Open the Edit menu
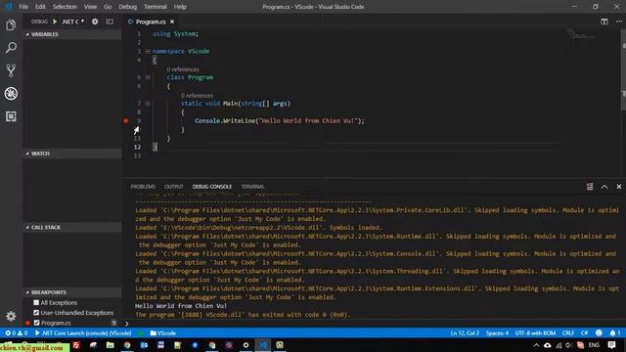The width and height of the screenshot is (626, 352). pyautogui.click(x=40, y=7)
